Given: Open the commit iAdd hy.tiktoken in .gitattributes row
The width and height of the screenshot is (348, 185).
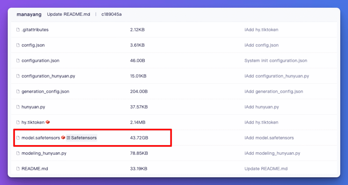Looking at the screenshot, I should tap(261, 30).
